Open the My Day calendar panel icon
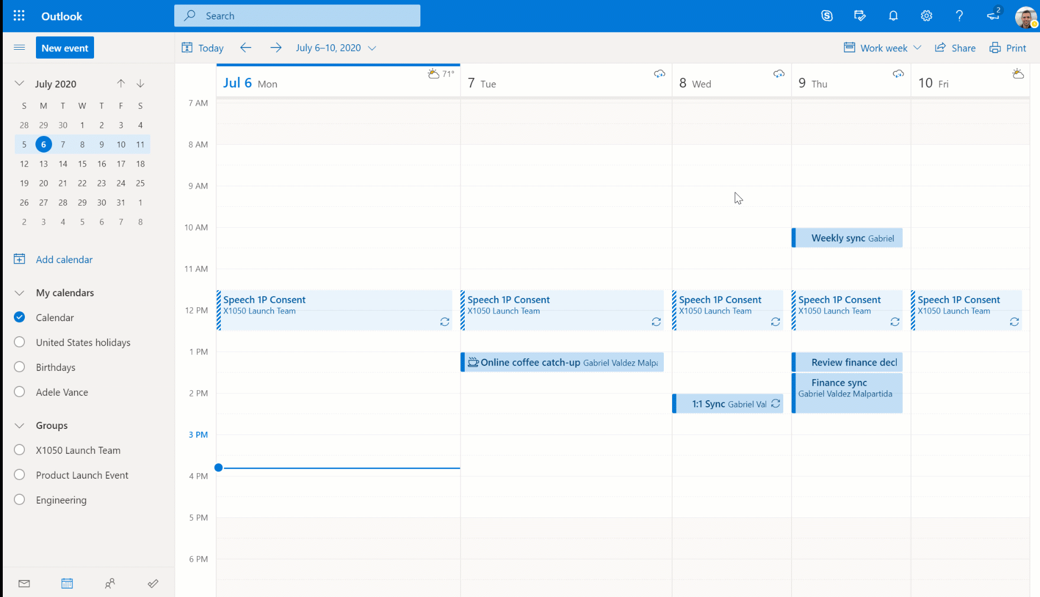Viewport: 1040px width, 597px height. click(860, 15)
